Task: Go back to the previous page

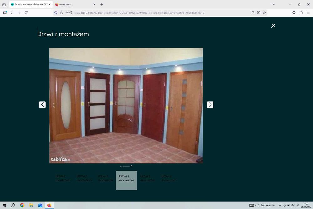Action: coord(12,13)
